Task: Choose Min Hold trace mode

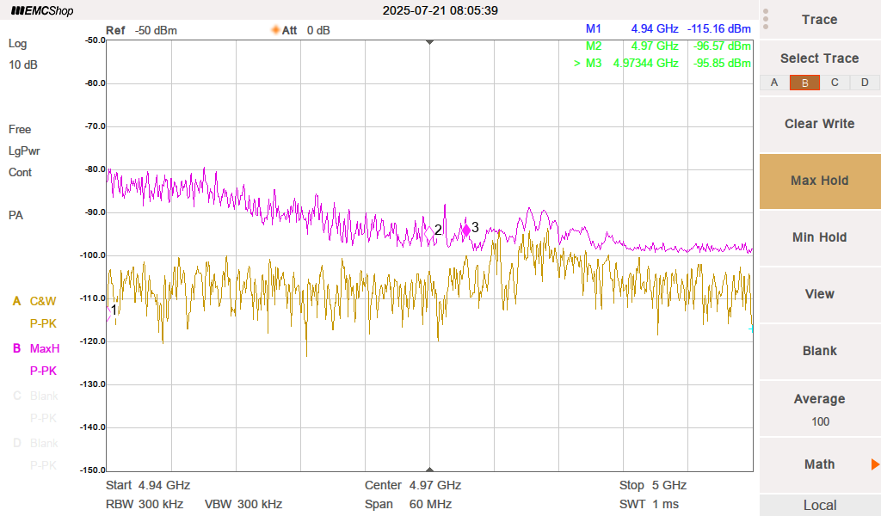Action: click(x=819, y=237)
